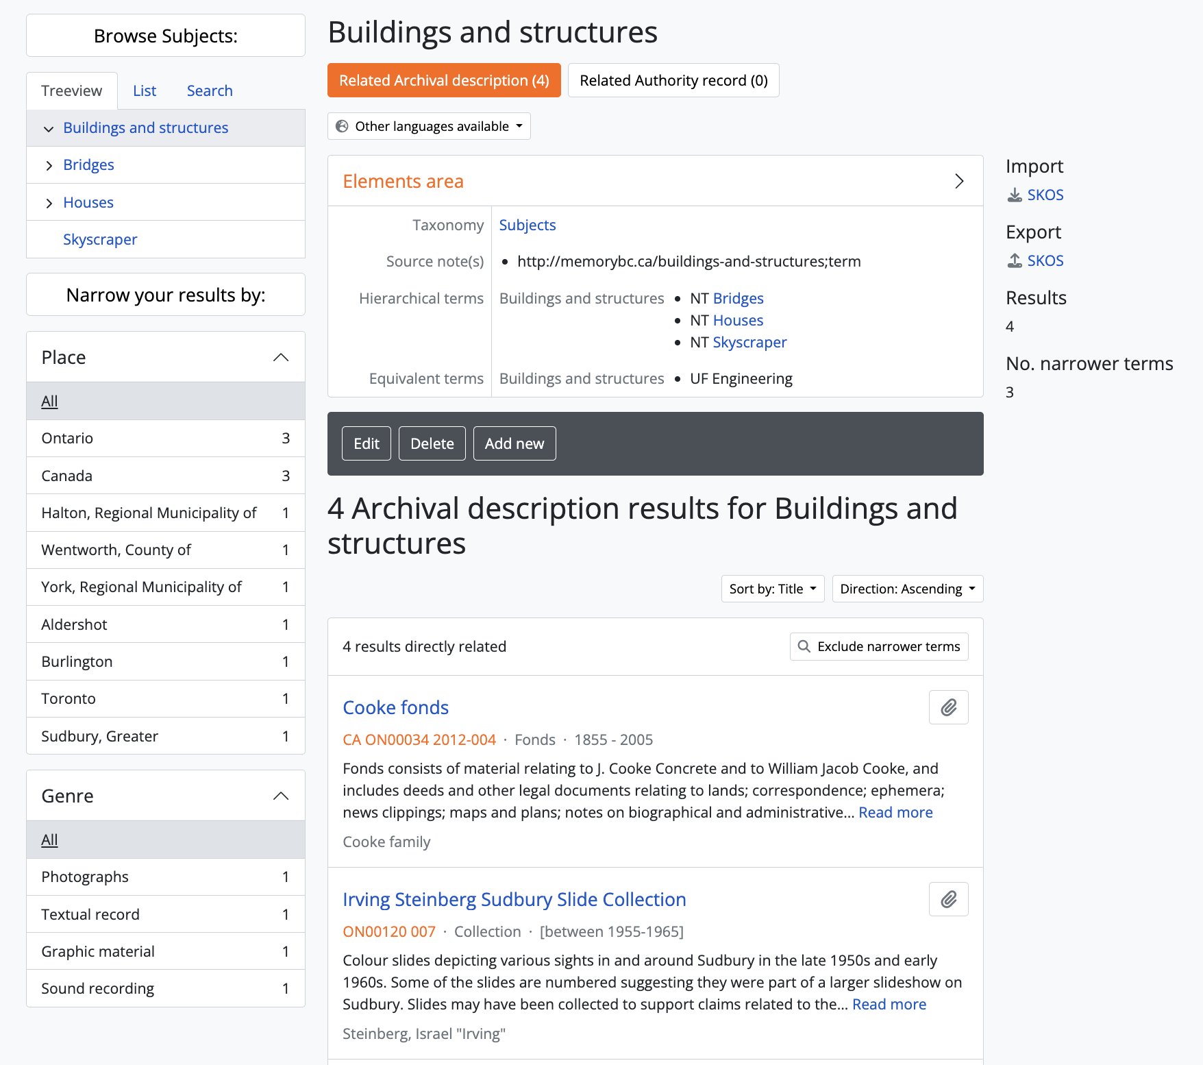This screenshot has width=1203, height=1065.
Task: Add Cooke fonds to clipboard via paperclip
Action: [948, 707]
